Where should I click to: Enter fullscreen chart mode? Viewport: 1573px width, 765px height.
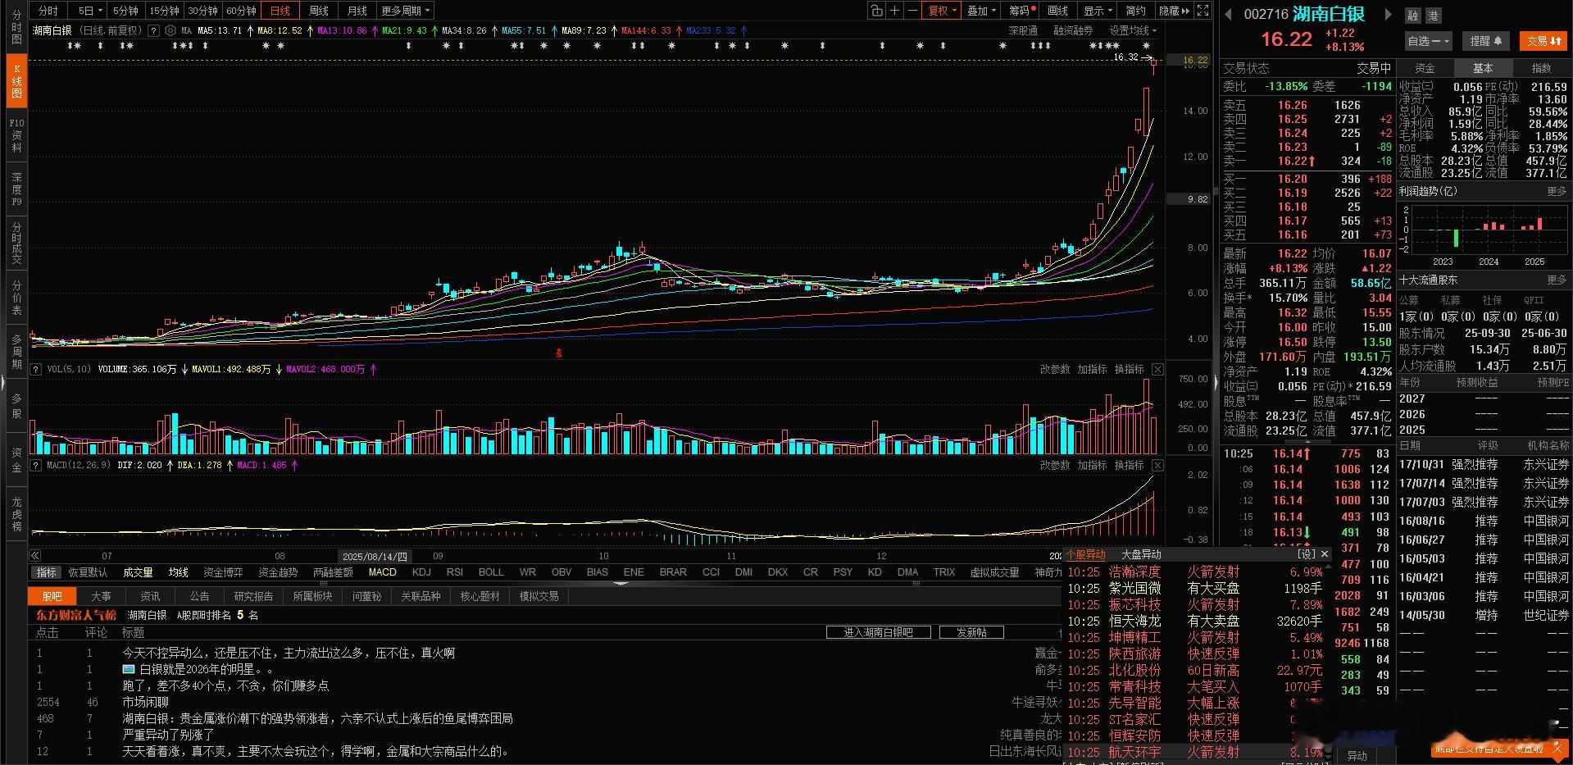[x=1202, y=11]
